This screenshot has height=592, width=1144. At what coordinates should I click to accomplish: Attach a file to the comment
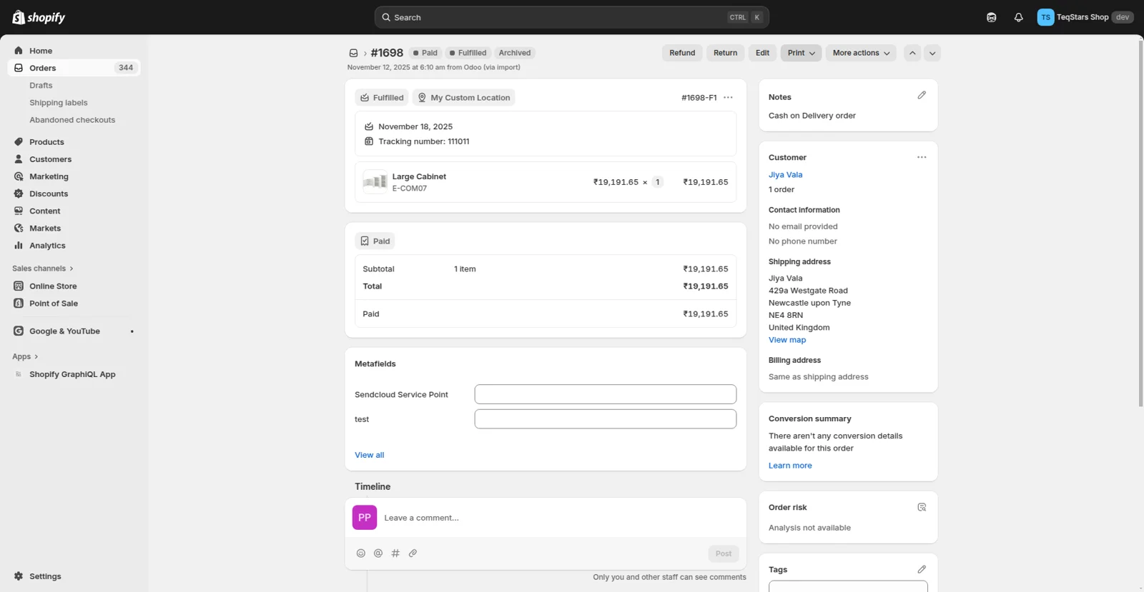pyautogui.click(x=413, y=553)
